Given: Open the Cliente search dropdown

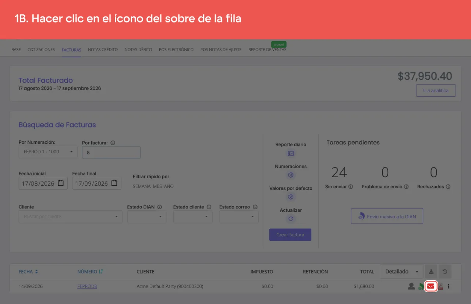Looking at the screenshot, I should (71, 217).
